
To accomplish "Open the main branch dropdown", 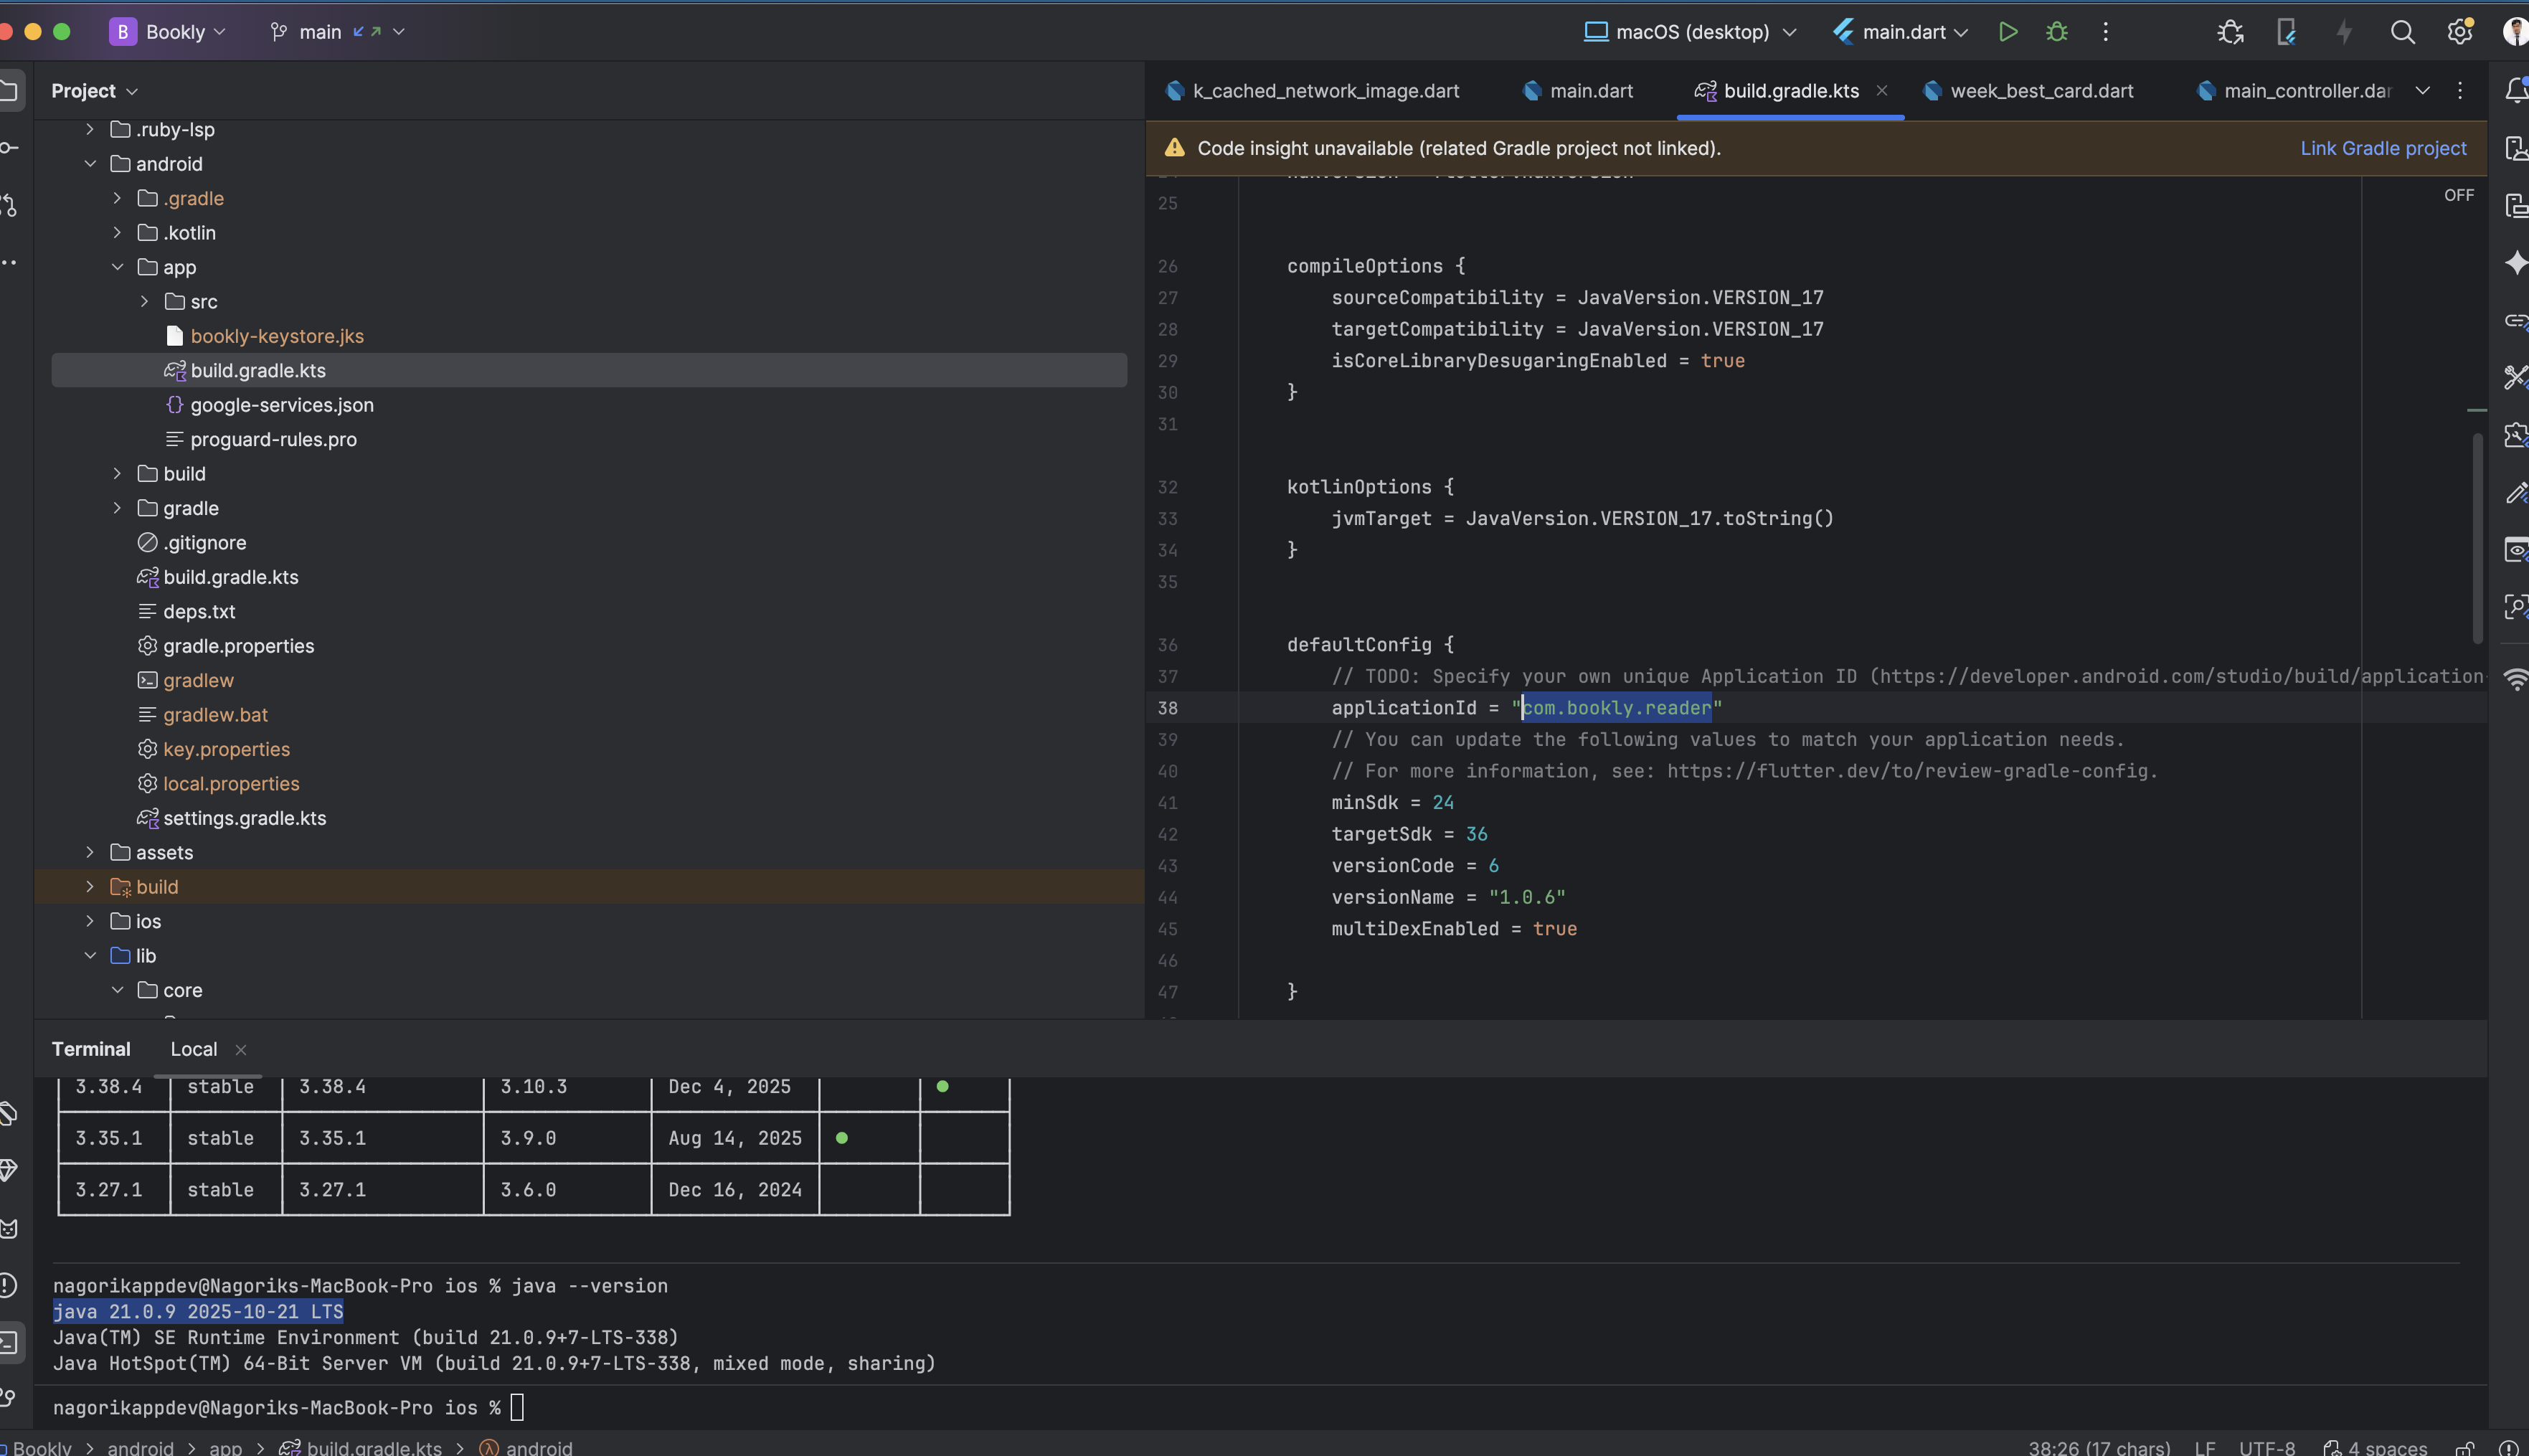I will coord(337,32).
